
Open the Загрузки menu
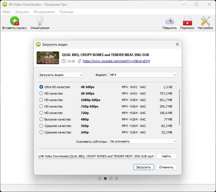coord(22,12)
